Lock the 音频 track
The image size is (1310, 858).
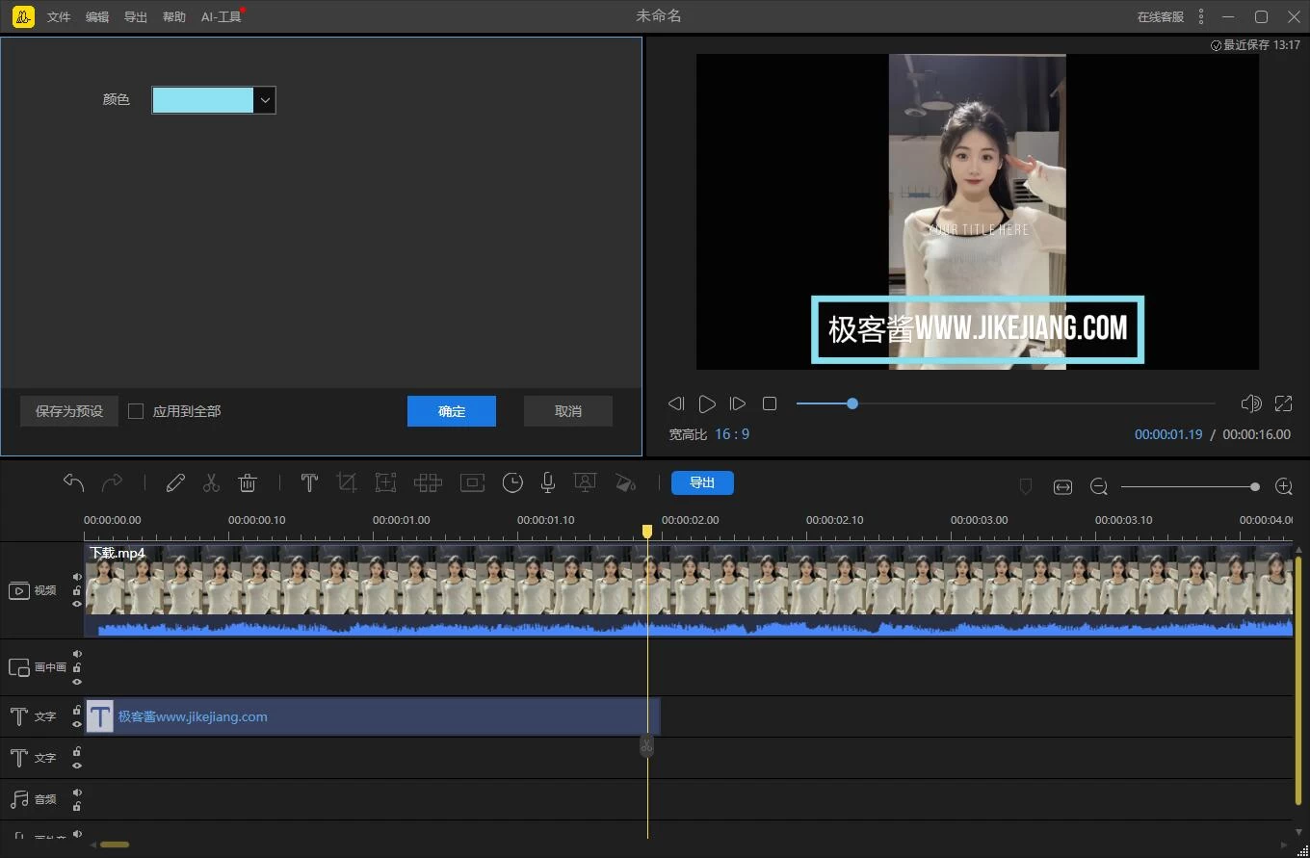(x=77, y=806)
